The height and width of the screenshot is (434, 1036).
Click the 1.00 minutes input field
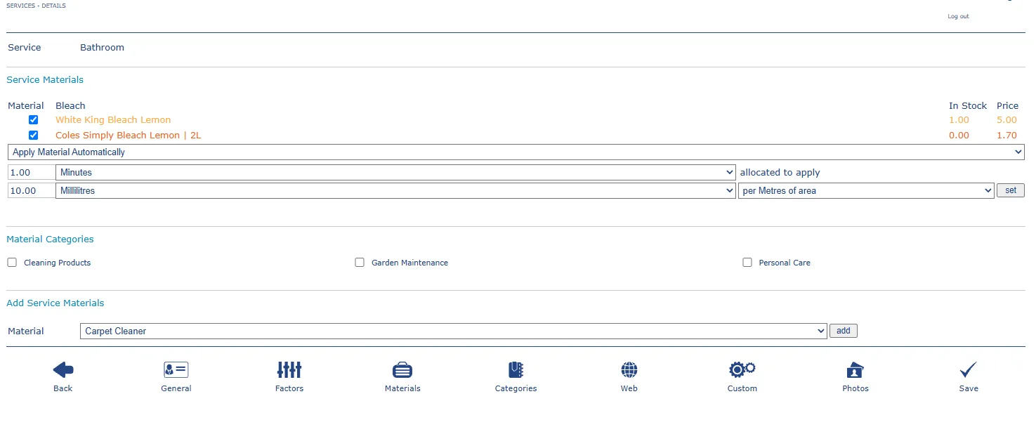tap(32, 173)
